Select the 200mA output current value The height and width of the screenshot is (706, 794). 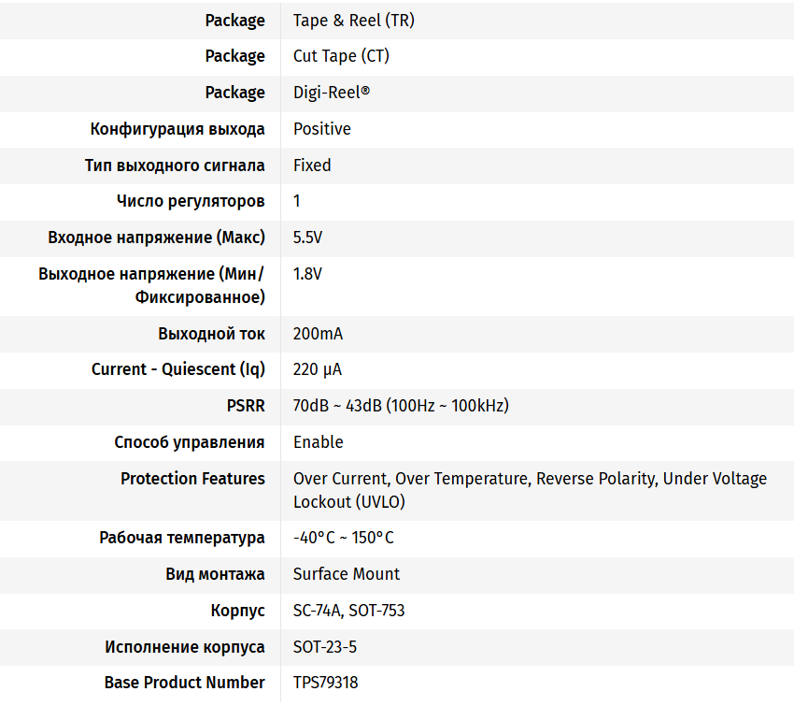point(318,334)
